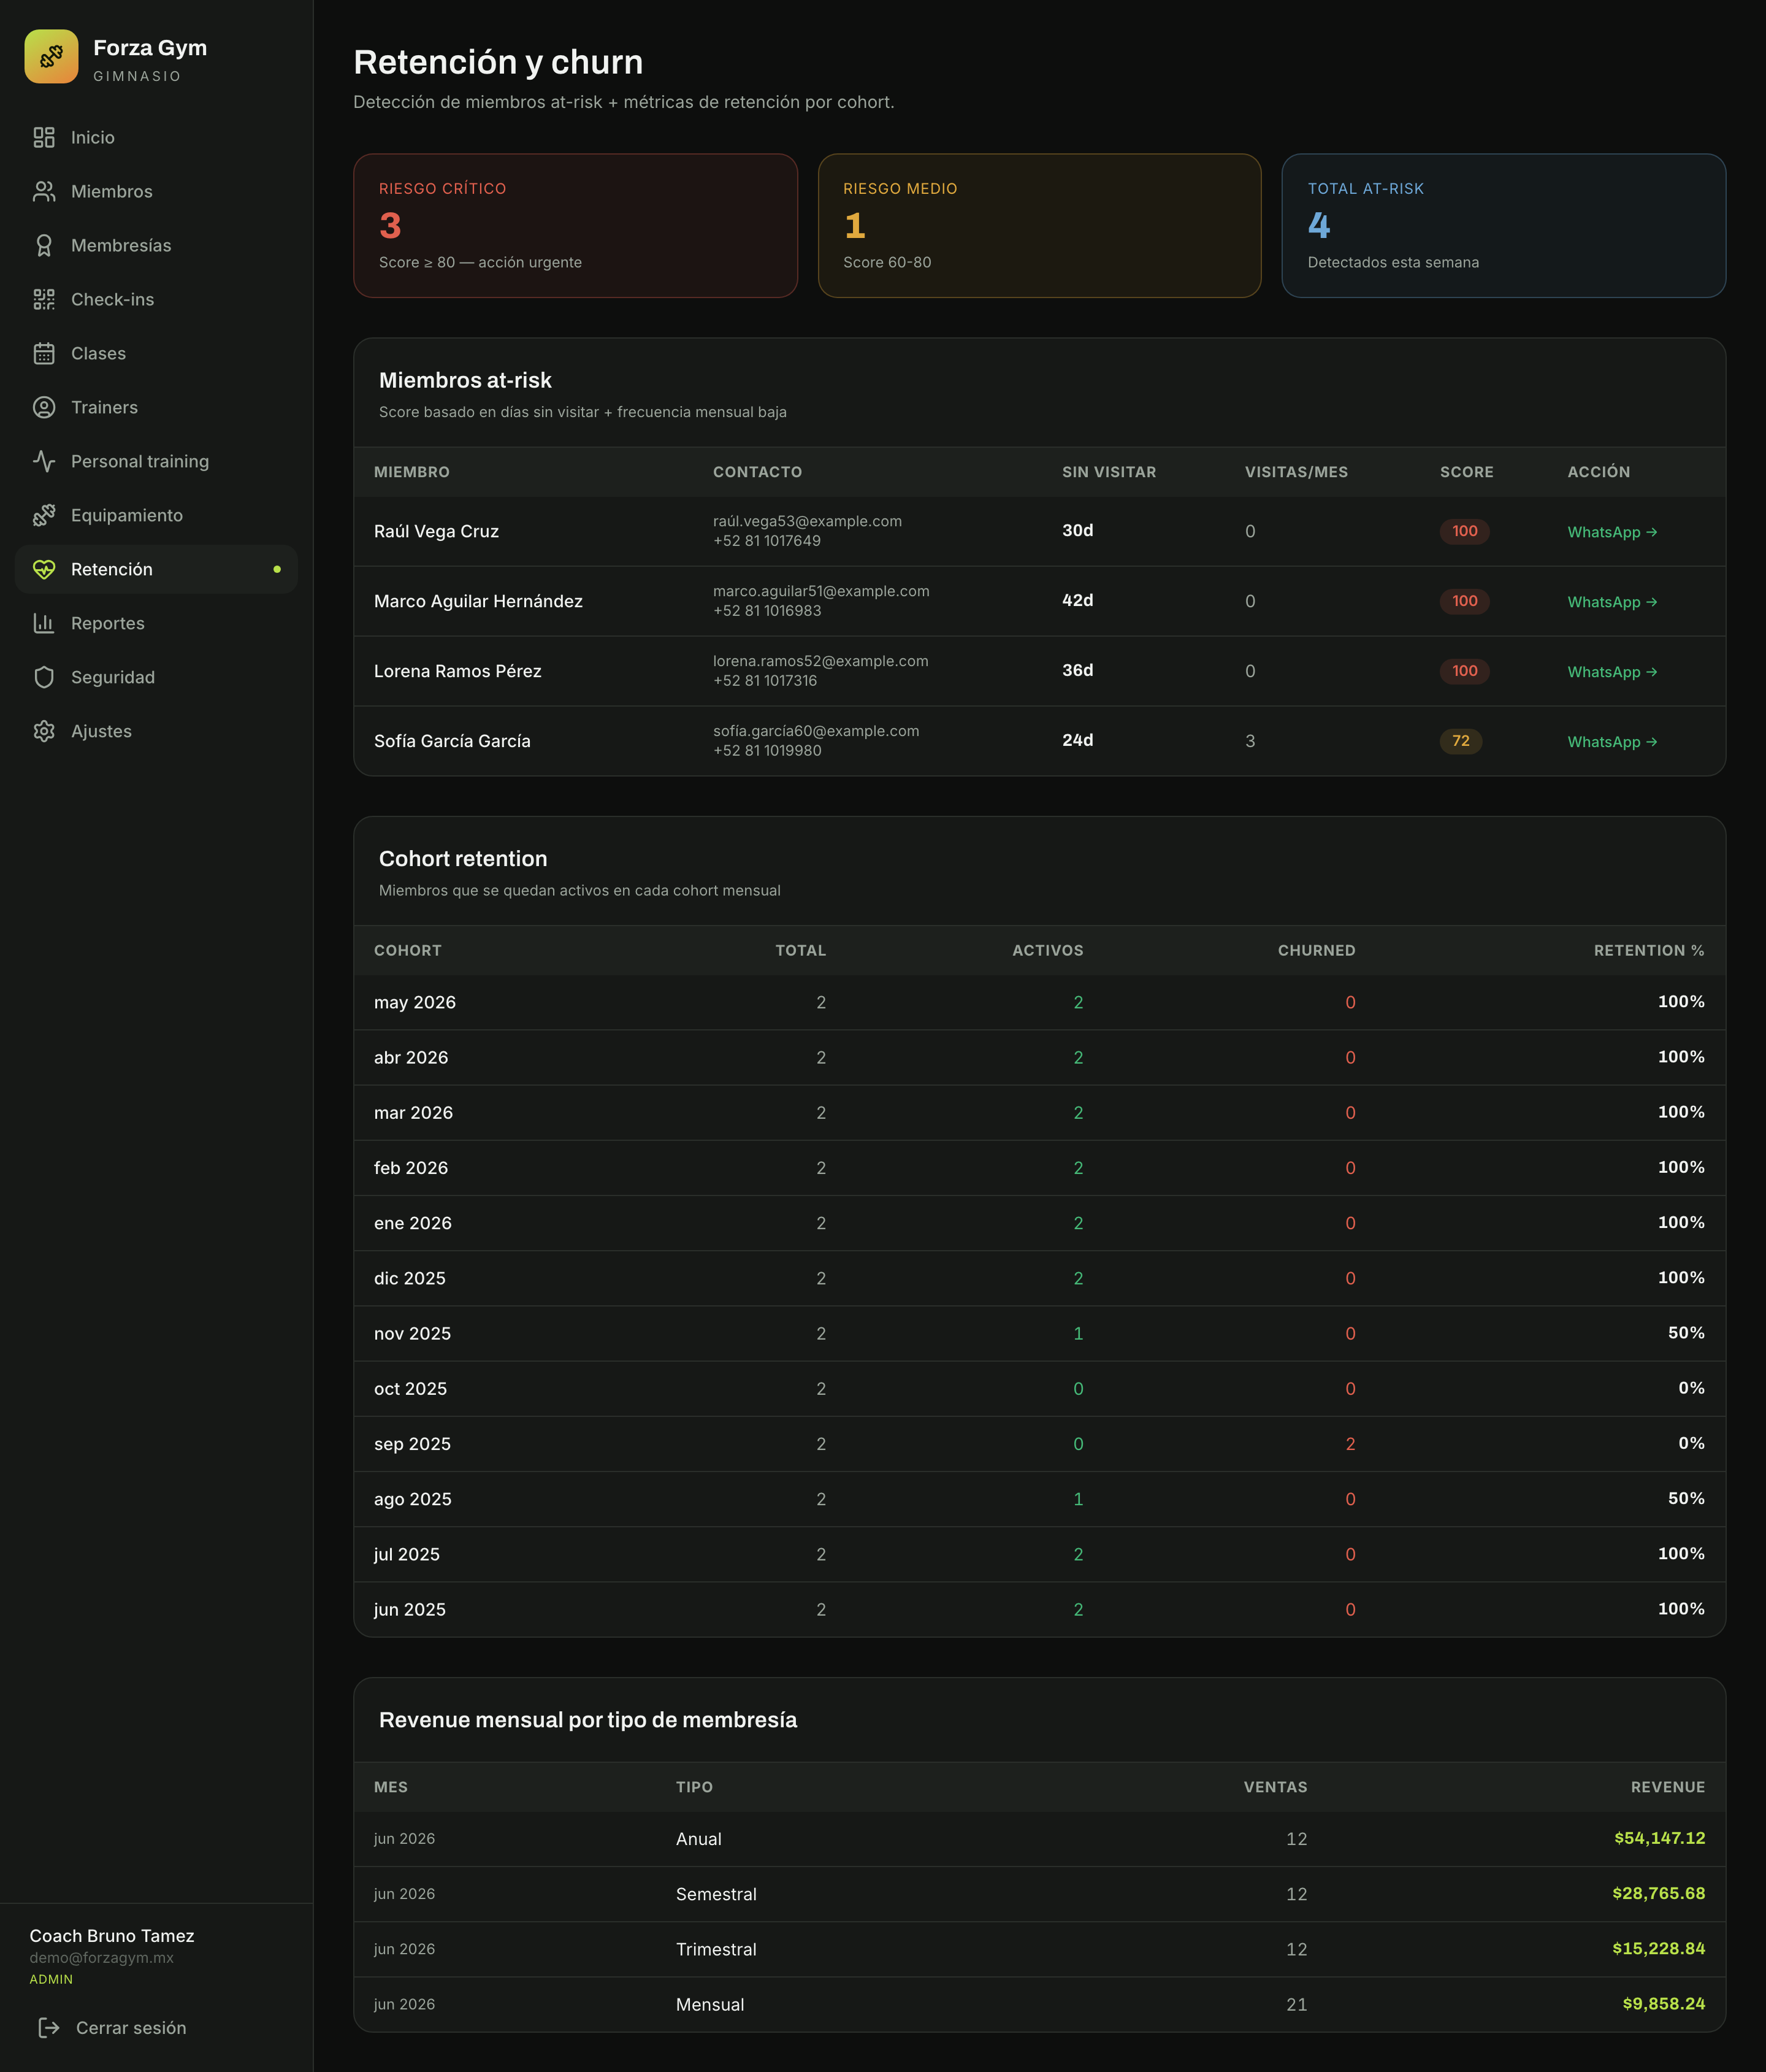Select the sep 2025 cohort row
Screen dimensions: 1766x2072
[1039, 1443]
